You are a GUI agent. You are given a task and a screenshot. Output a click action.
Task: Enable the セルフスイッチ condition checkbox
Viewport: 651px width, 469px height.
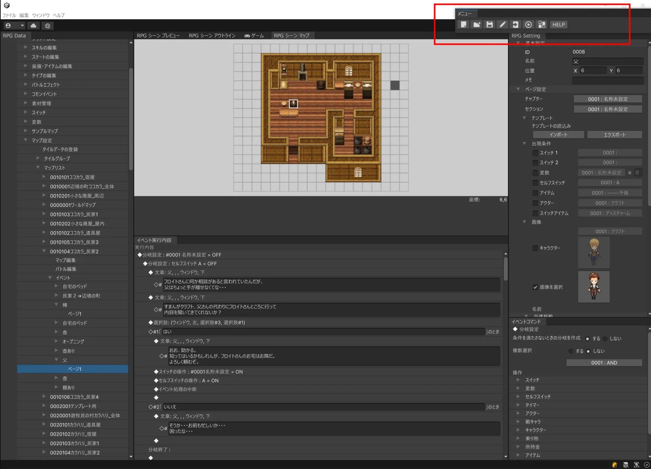tap(535, 183)
